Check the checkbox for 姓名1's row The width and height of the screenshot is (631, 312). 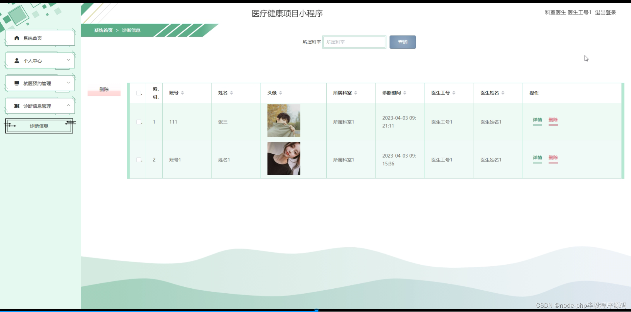pos(138,160)
